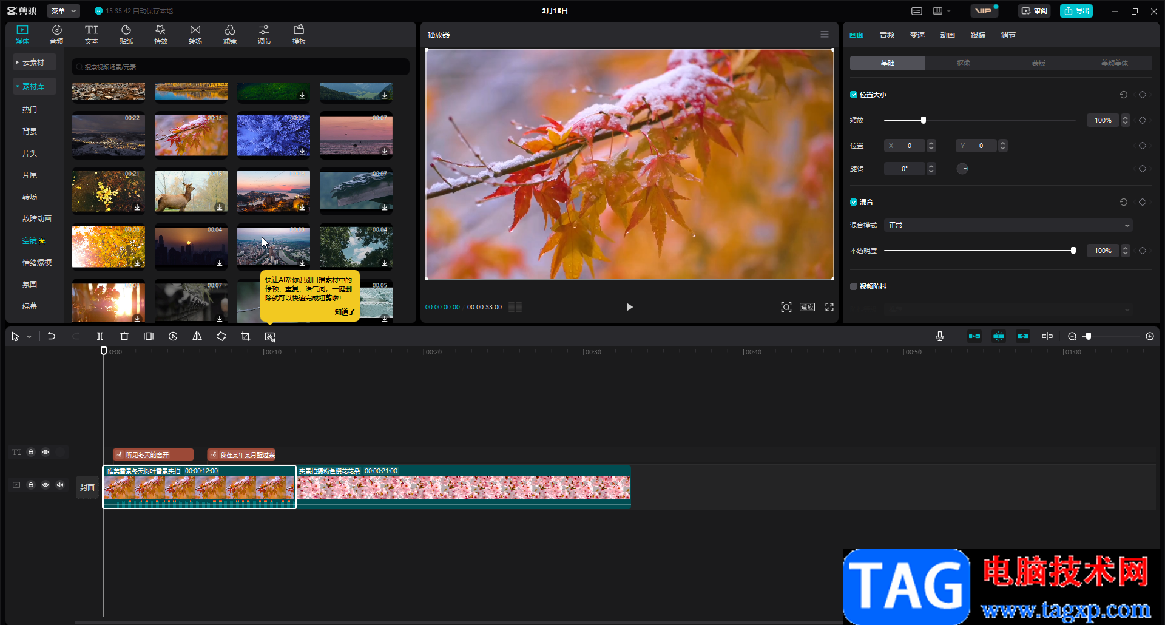Zoom in the timeline with plus icon
The width and height of the screenshot is (1165, 625).
click(x=1150, y=336)
